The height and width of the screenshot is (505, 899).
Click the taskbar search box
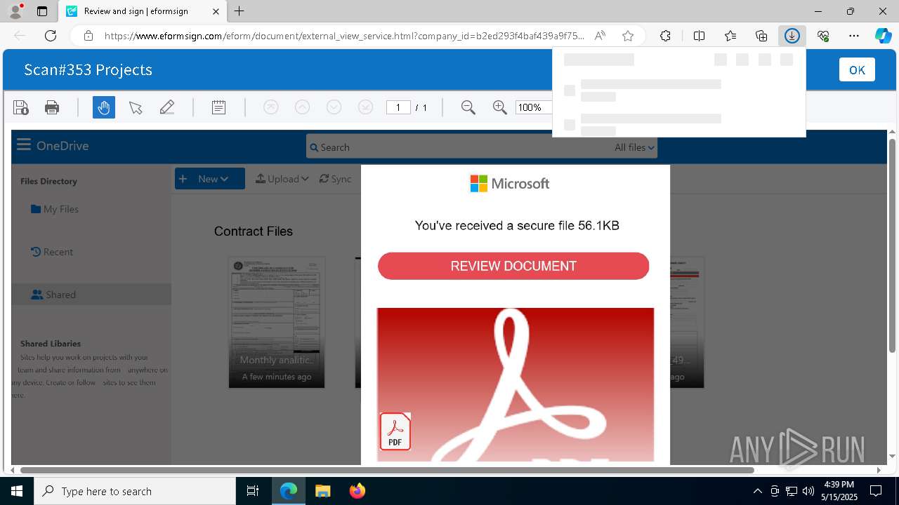point(135,491)
